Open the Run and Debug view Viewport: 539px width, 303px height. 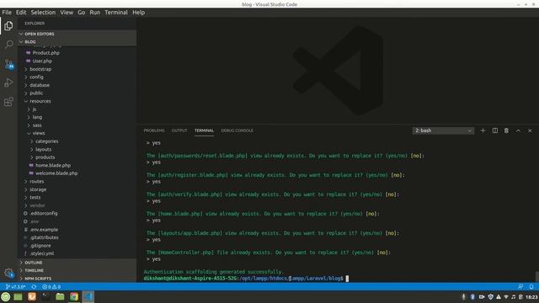8,82
